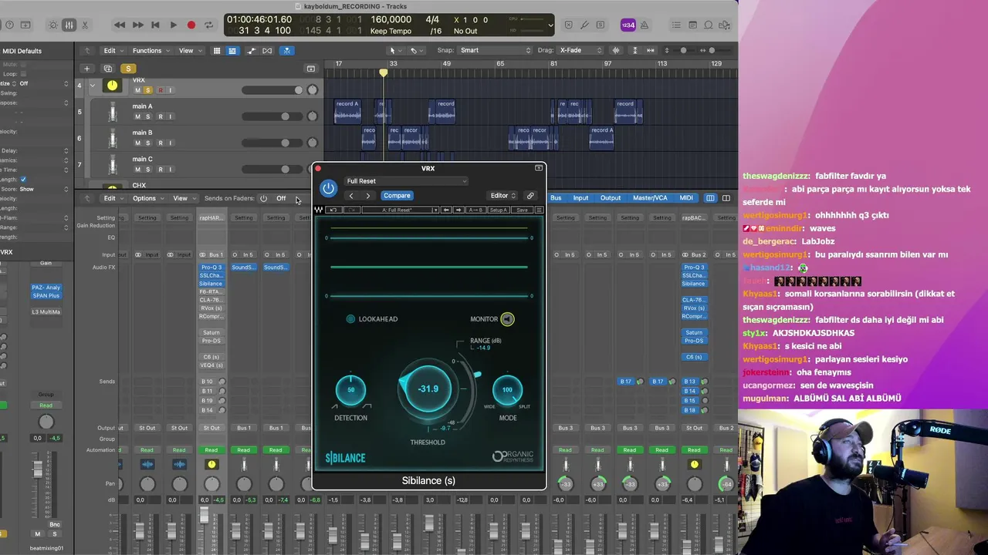Click Waves undo arrow in plugin toolbar
Viewport: 988px width, 555px height.
click(x=334, y=210)
